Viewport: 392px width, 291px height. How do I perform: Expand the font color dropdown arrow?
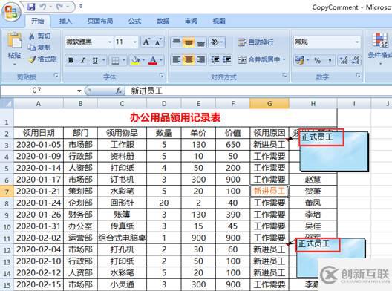point(161,60)
